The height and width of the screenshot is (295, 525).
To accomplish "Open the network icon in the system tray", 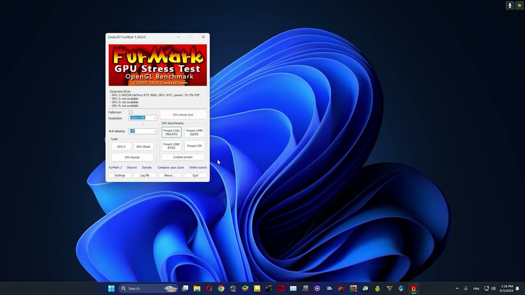I will [486, 288].
